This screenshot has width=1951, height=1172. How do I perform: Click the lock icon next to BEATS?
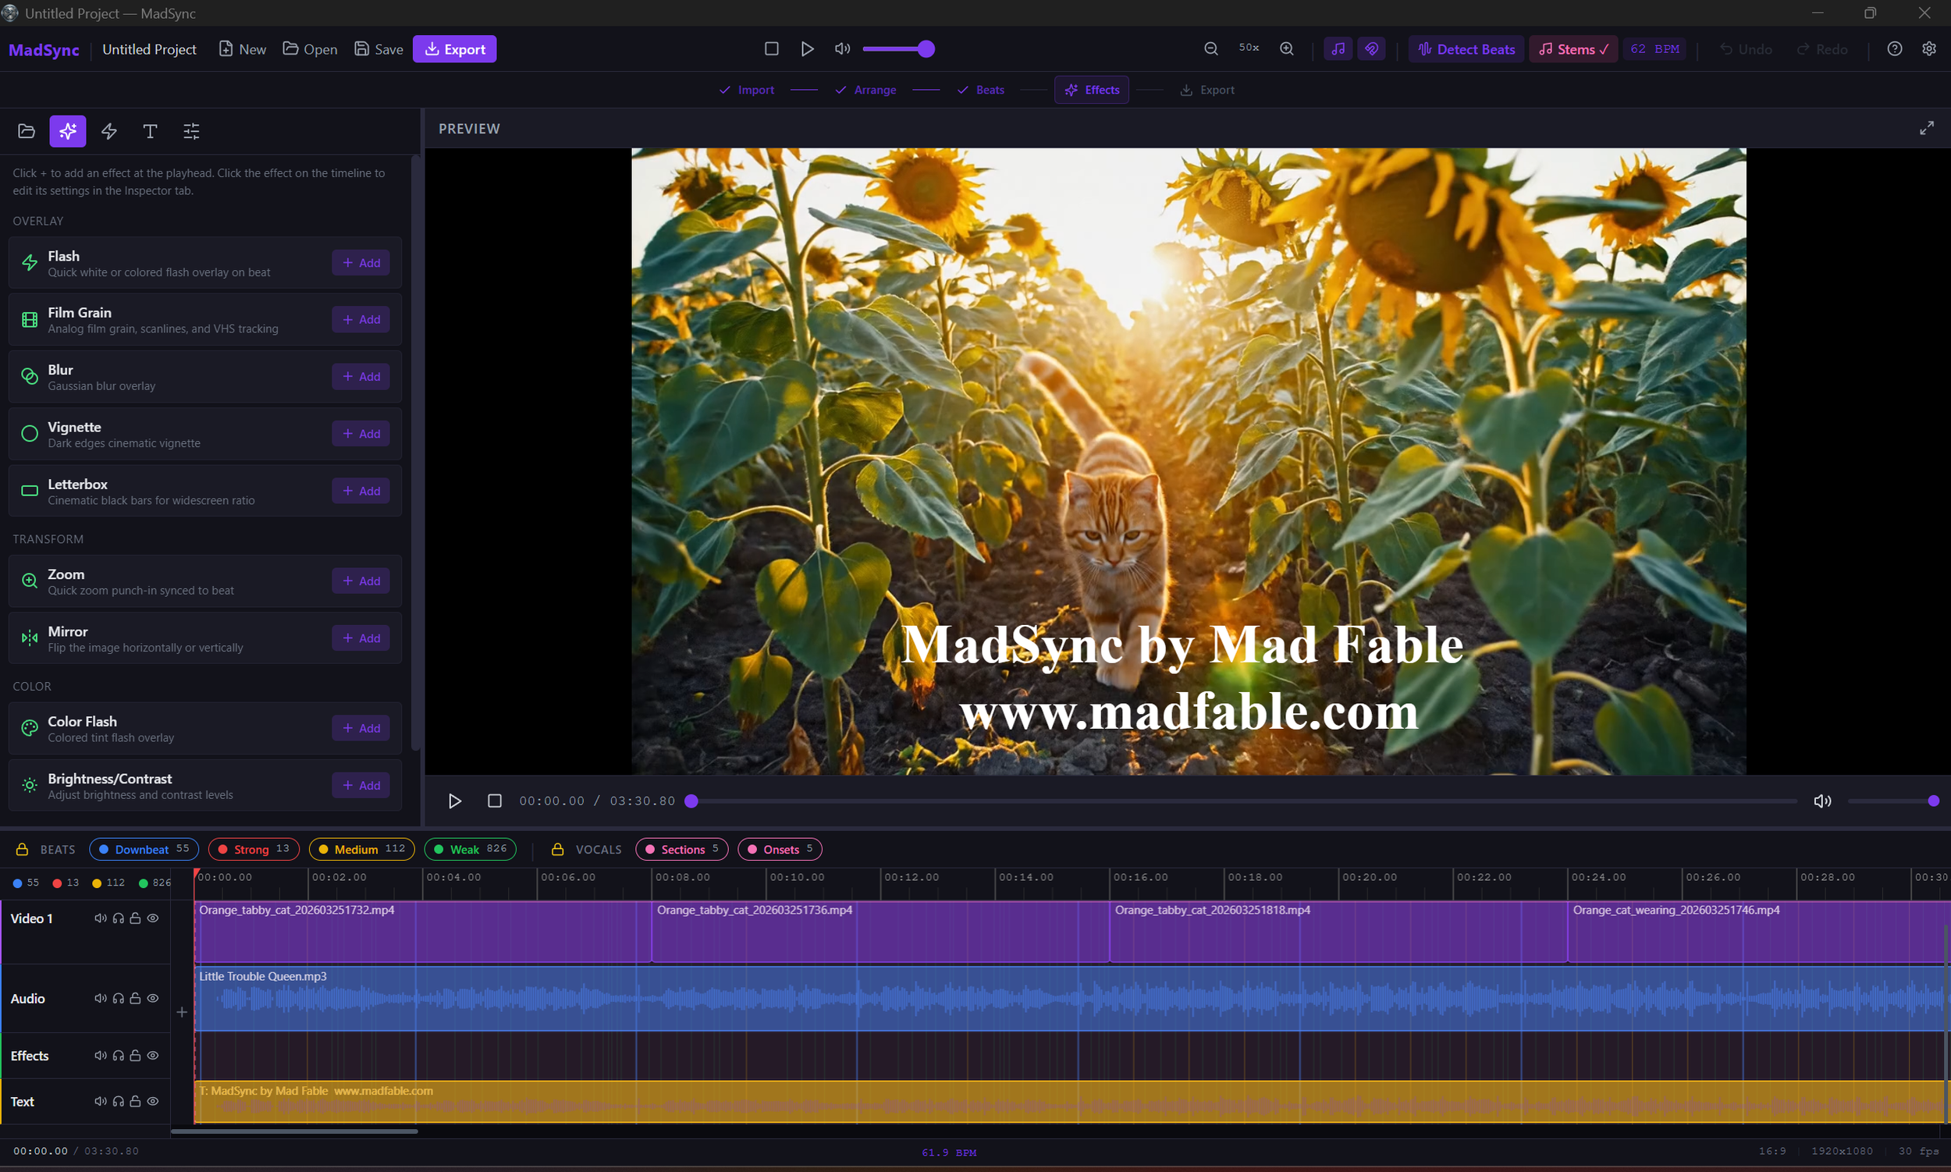(22, 849)
